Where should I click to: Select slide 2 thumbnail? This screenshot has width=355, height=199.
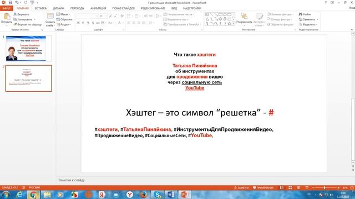[28, 78]
